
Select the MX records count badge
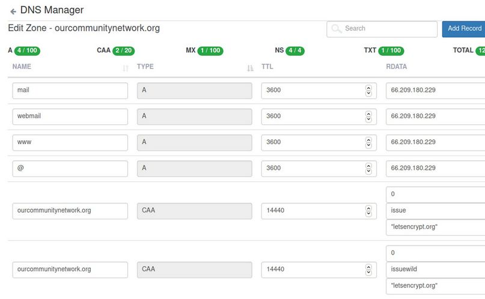[x=210, y=51]
